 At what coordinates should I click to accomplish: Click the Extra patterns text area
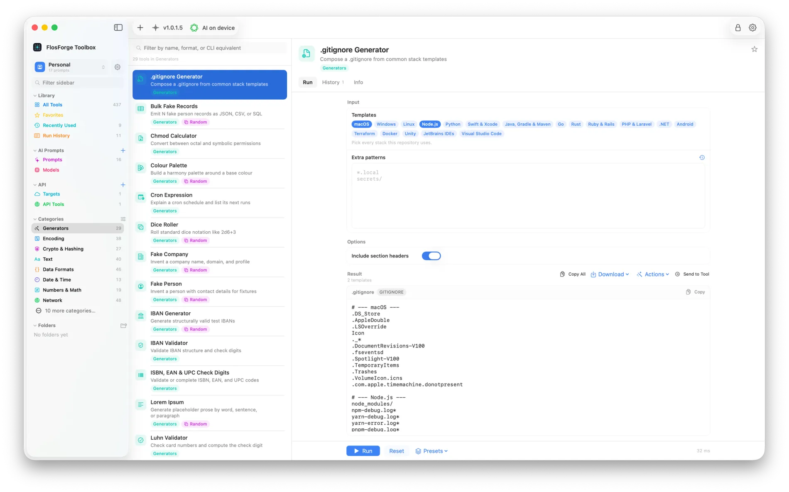[528, 196]
